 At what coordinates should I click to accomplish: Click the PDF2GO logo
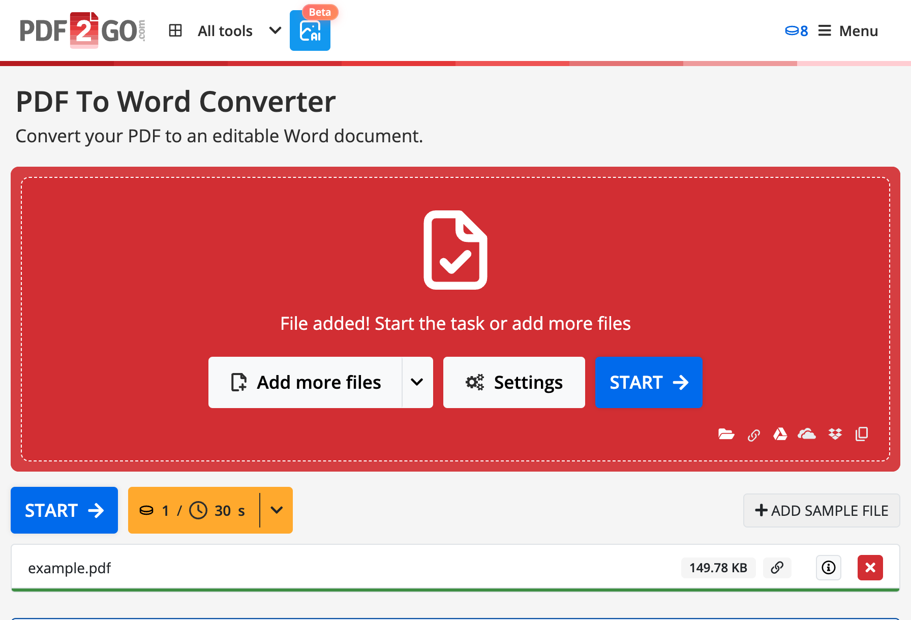tap(82, 30)
